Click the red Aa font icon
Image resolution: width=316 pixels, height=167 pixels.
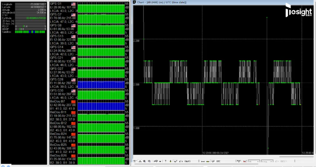(x=245, y=161)
